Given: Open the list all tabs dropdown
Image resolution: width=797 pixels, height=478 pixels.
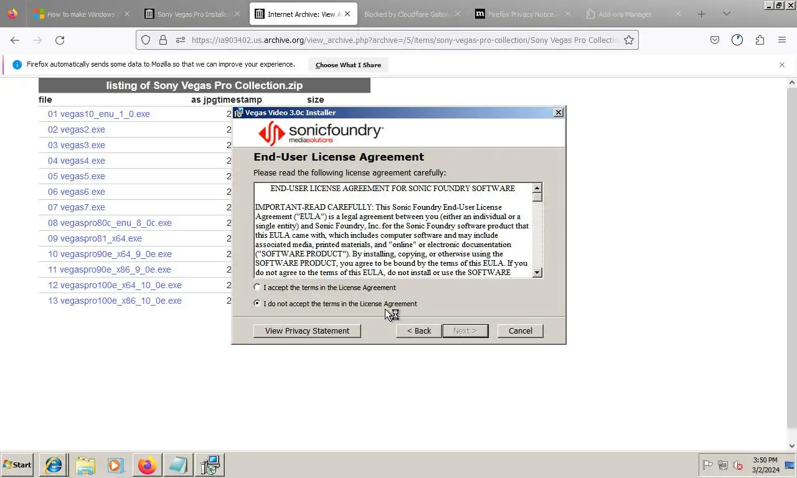Looking at the screenshot, I should click(x=726, y=14).
